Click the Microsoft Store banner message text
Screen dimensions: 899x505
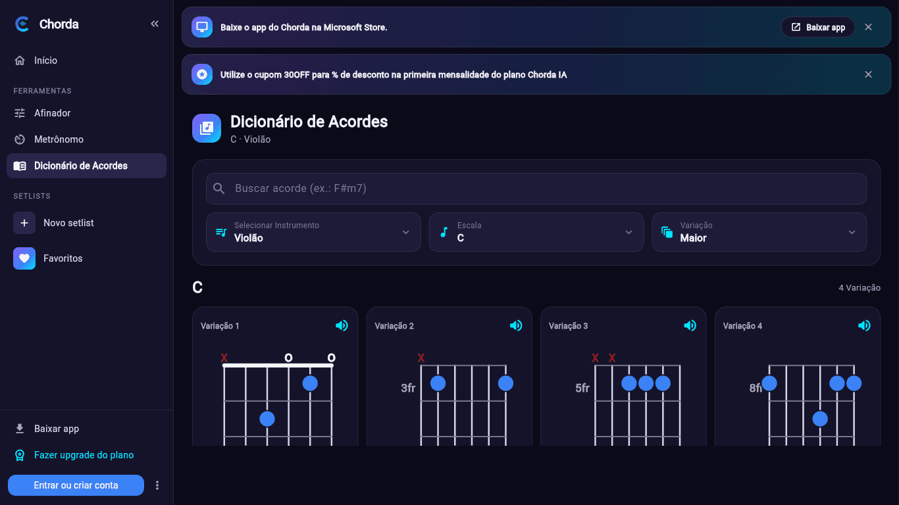304,28
